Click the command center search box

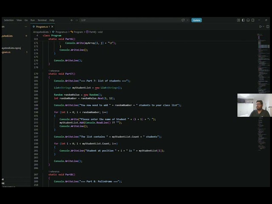(130, 20)
